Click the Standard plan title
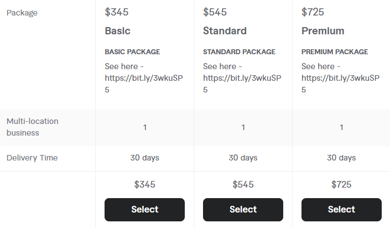This screenshot has height=228, width=390. [225, 31]
